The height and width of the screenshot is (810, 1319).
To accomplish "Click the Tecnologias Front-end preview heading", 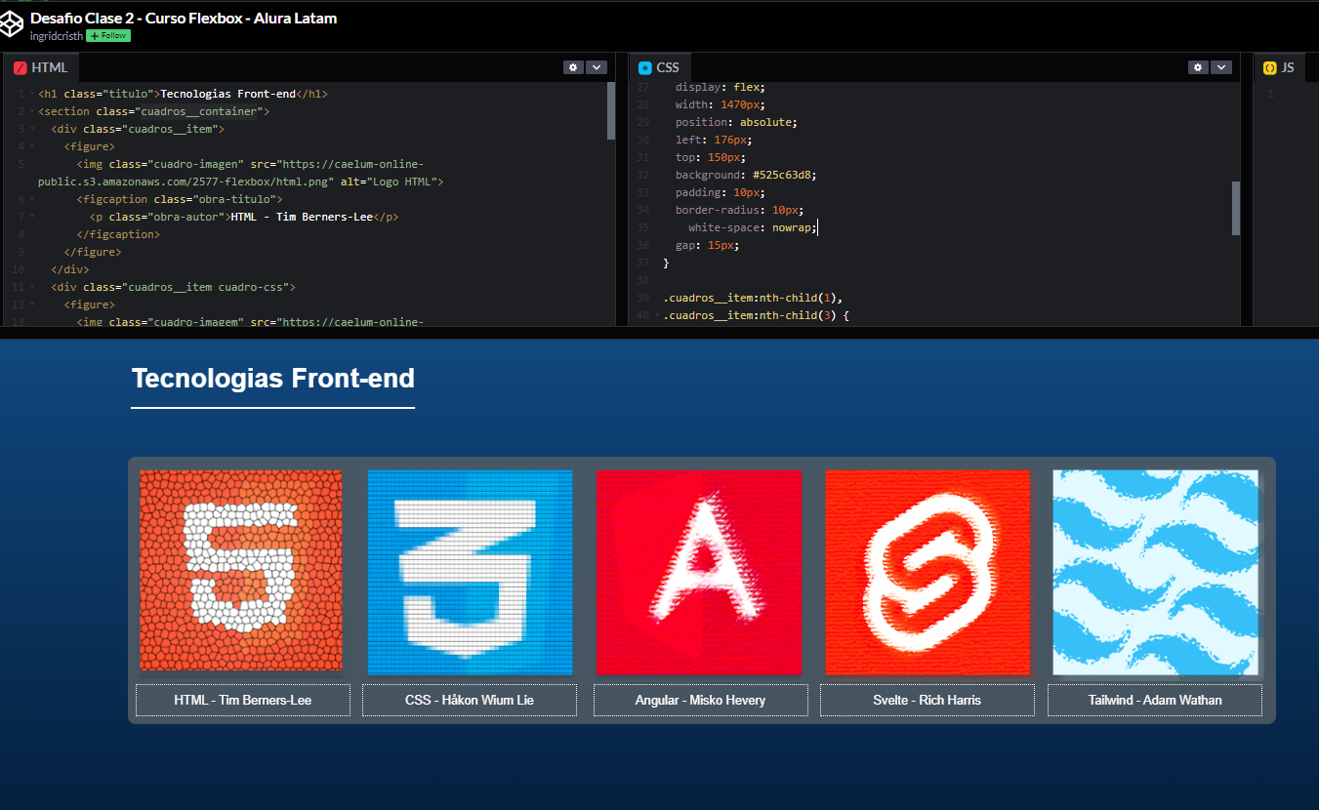I will point(273,379).
